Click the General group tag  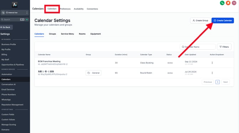93,73
